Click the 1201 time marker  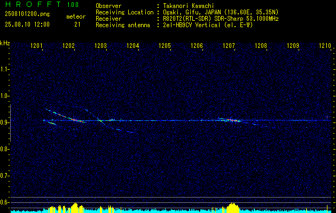coord(37,45)
